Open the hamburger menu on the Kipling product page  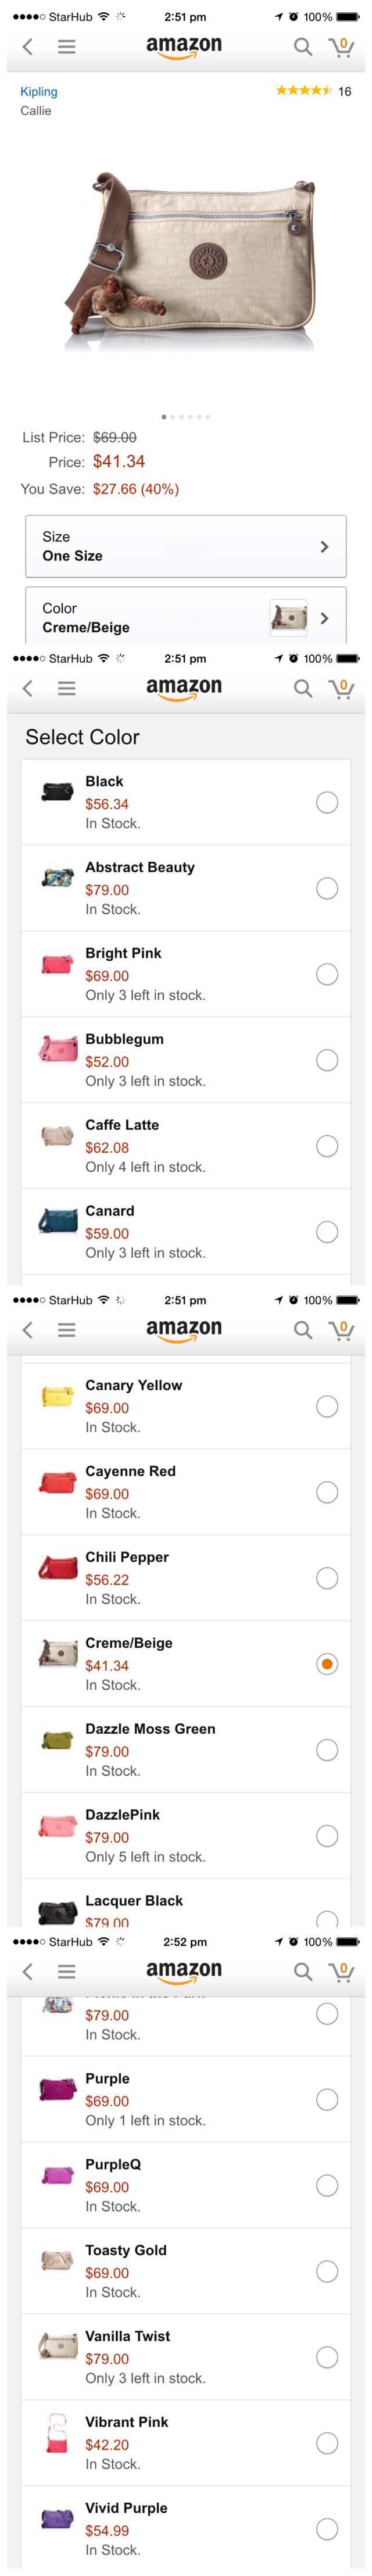(67, 47)
